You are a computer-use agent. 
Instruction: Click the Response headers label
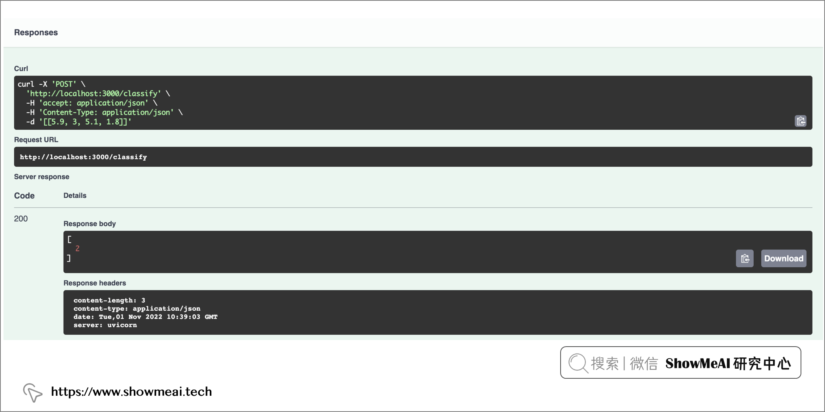point(95,283)
